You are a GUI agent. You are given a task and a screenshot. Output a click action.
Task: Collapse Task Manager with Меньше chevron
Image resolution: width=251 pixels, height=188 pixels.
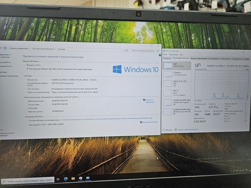(x=167, y=130)
